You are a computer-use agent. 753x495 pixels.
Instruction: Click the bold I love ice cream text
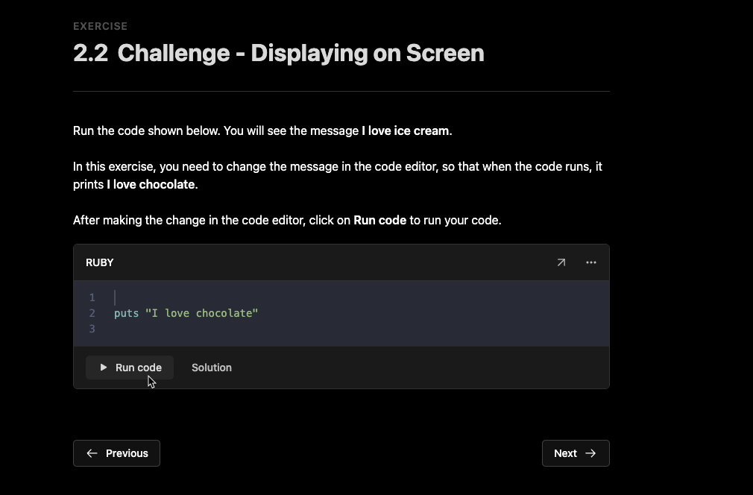pyautogui.click(x=406, y=130)
